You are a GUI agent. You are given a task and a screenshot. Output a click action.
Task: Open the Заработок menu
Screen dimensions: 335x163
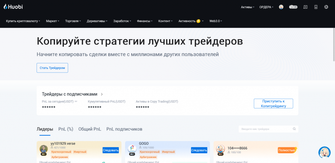(x=122, y=21)
